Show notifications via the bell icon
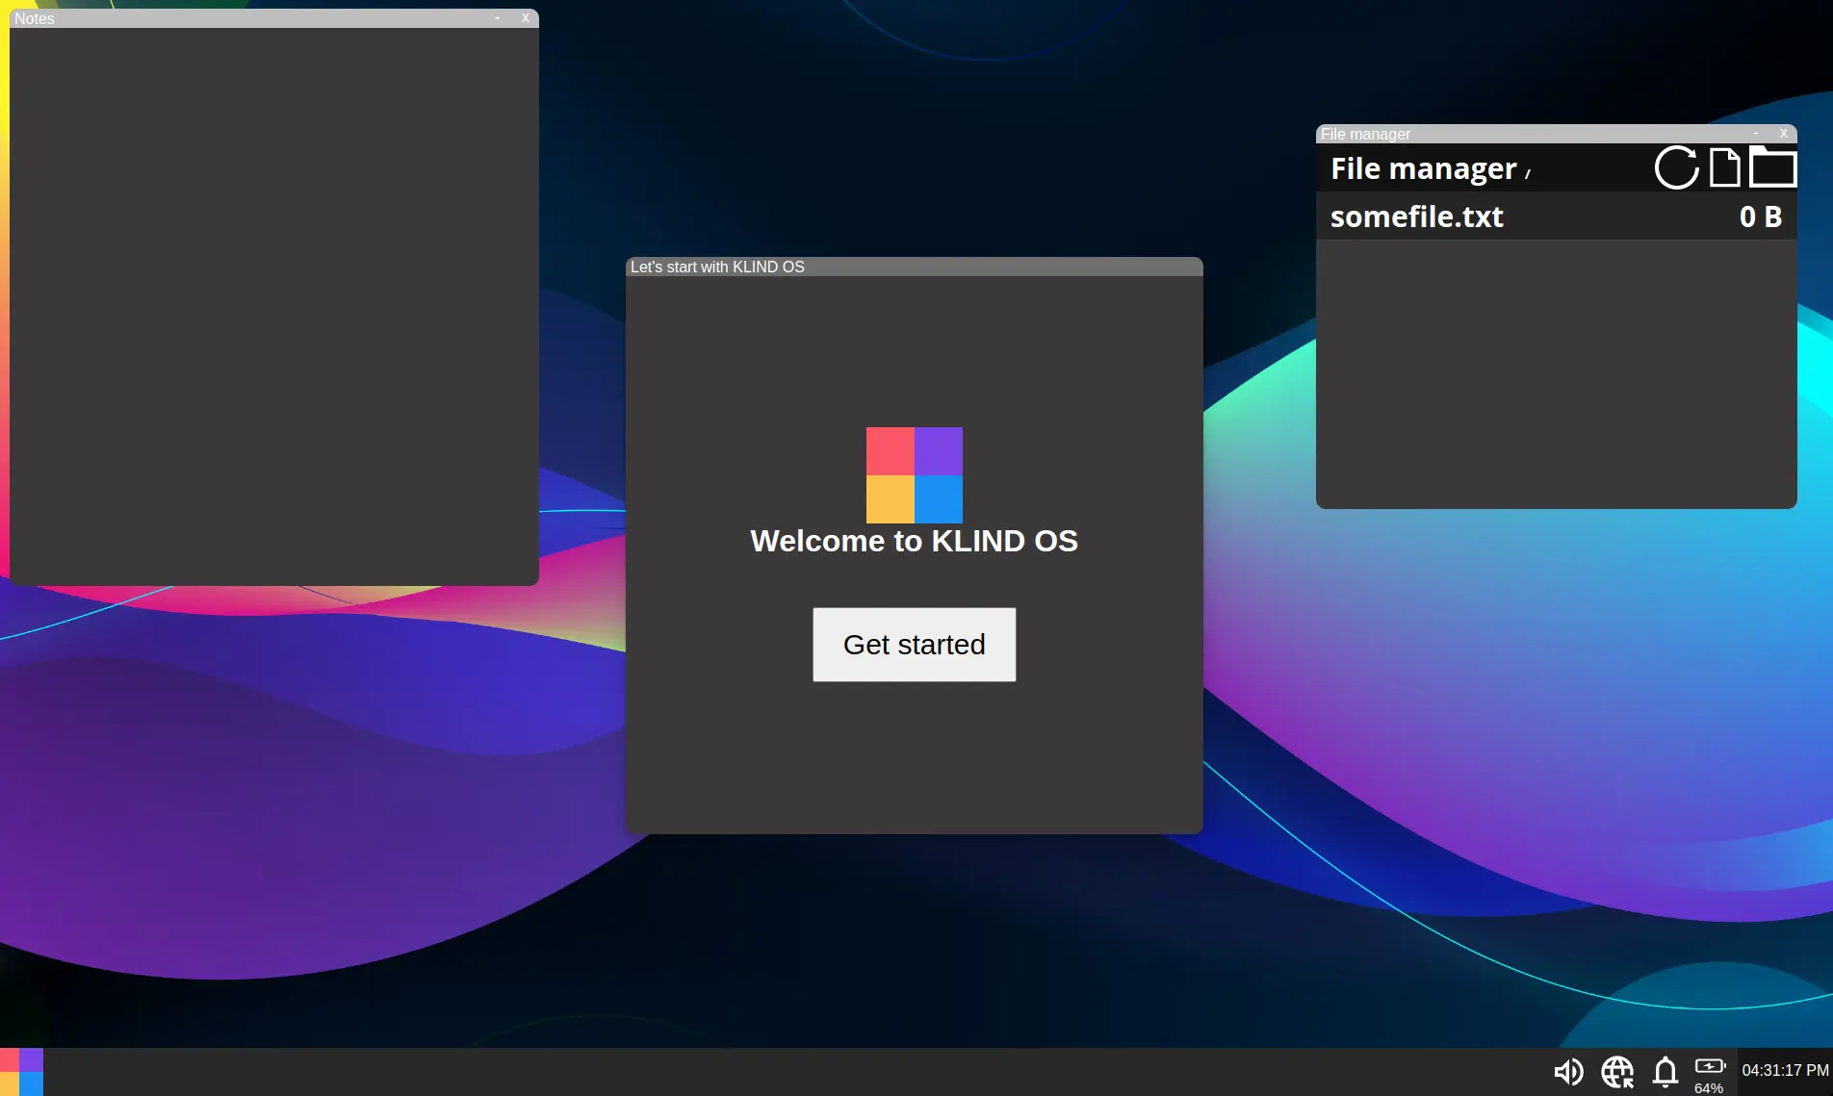Screen dimensions: 1833x1096 [x=1665, y=1071]
